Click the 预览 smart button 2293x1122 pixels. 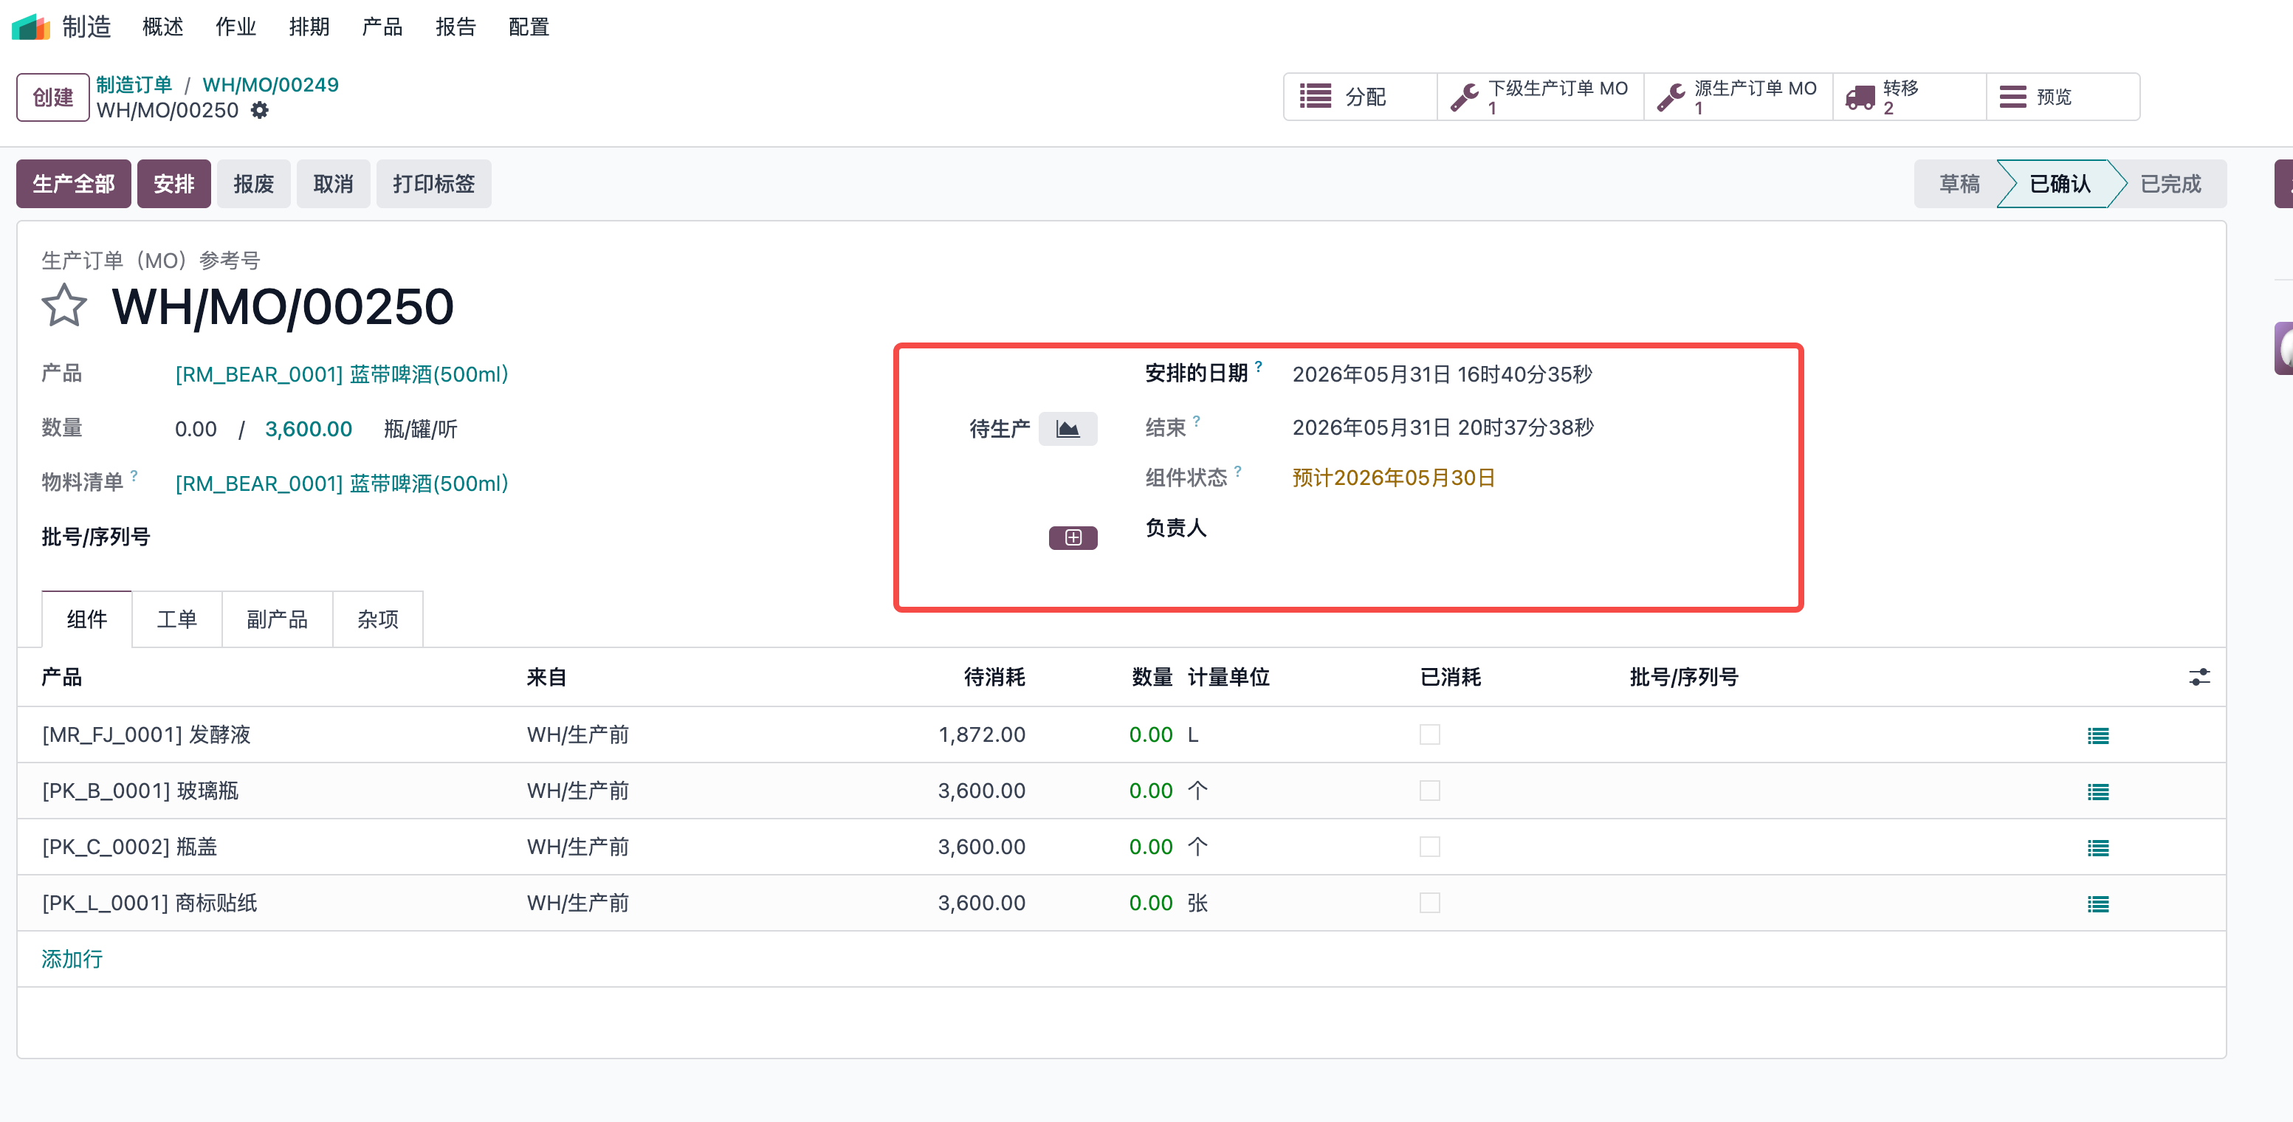tap(2063, 97)
